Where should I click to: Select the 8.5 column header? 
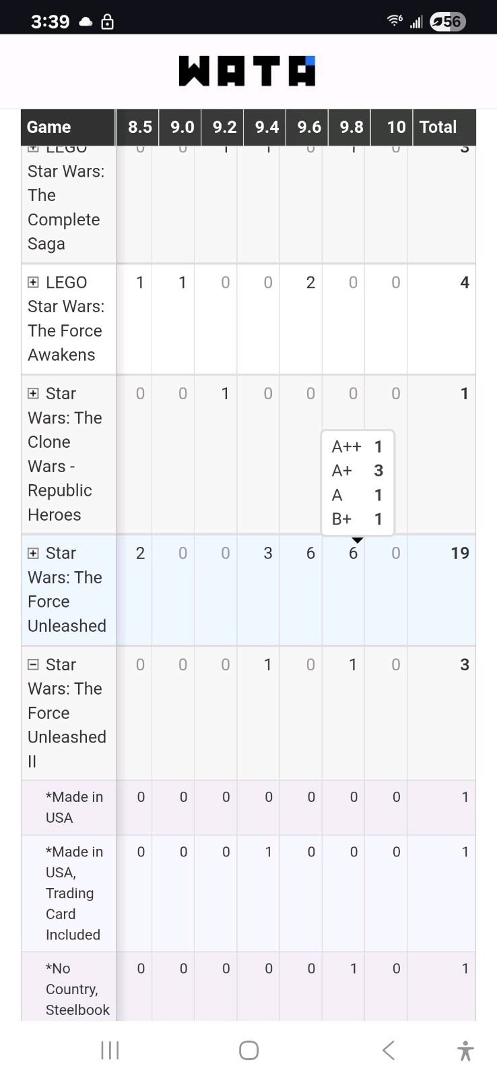pos(139,127)
